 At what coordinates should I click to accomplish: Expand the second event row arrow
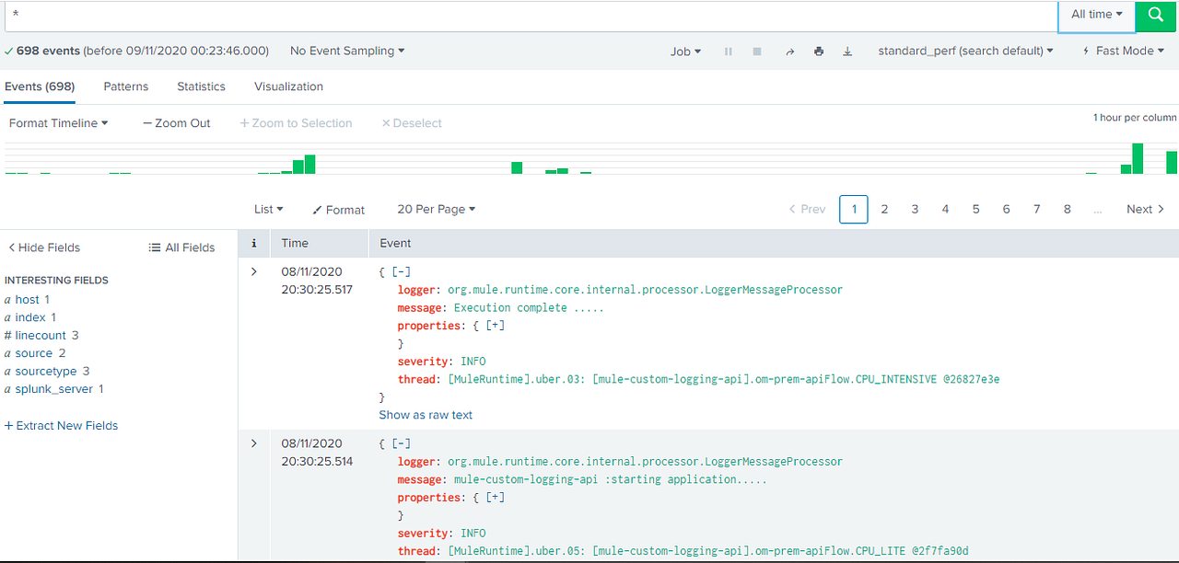coord(253,442)
